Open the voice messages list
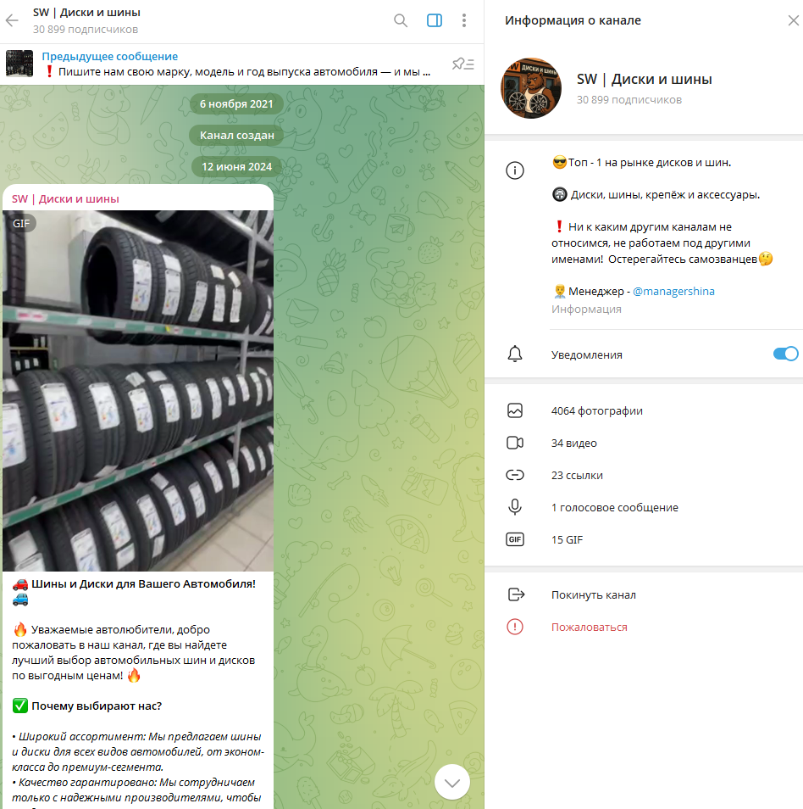 click(614, 508)
